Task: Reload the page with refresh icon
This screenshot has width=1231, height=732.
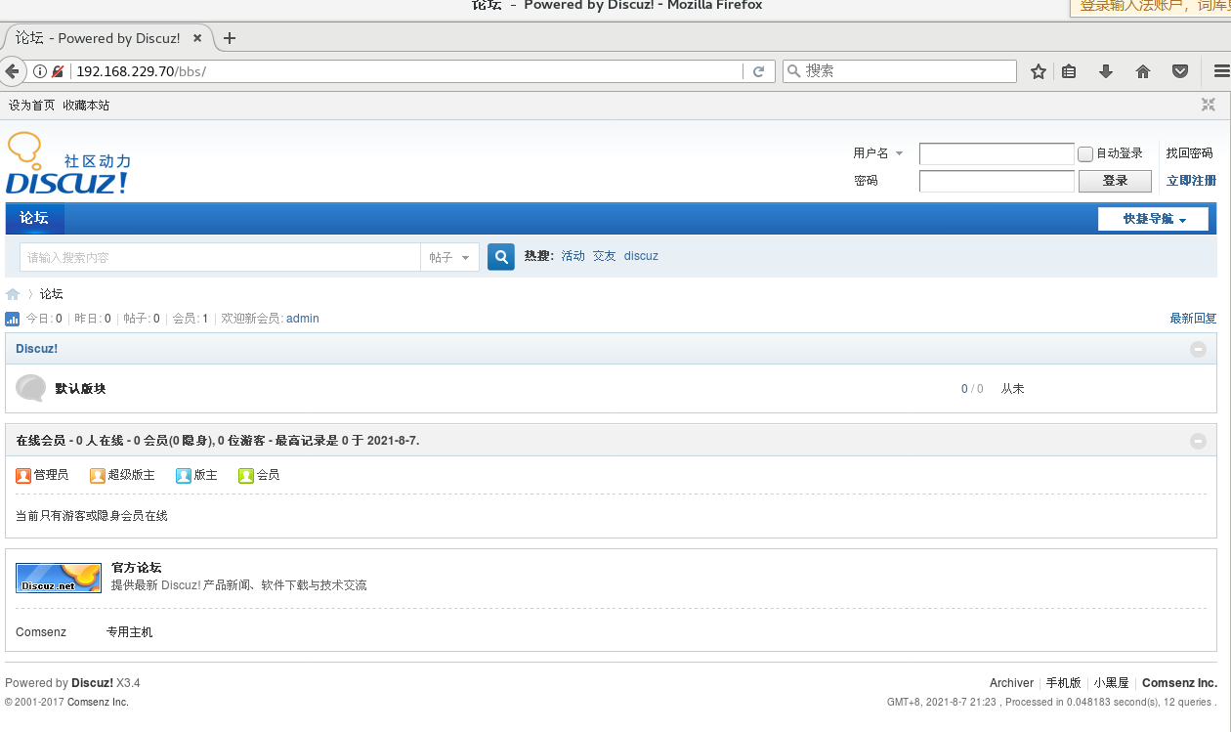Action: pyautogui.click(x=758, y=71)
